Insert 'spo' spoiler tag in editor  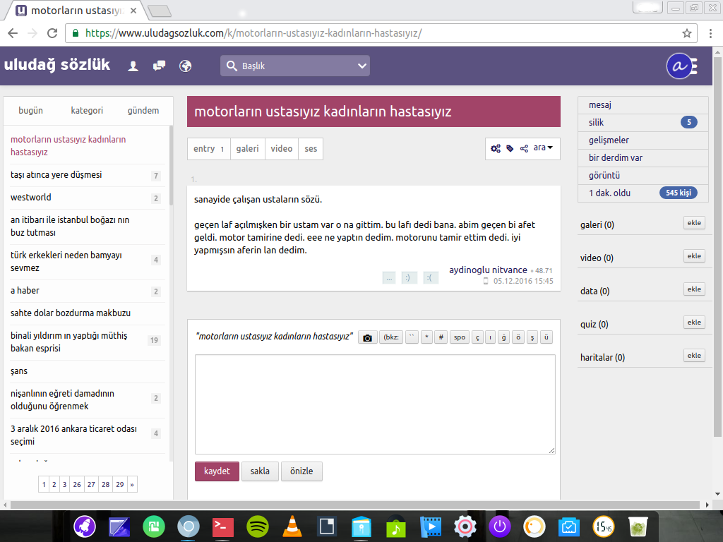click(x=459, y=337)
